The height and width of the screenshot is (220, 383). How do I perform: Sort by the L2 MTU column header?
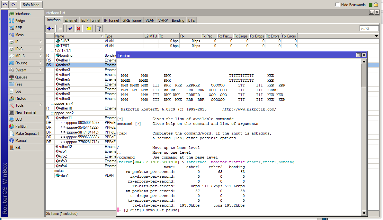click(151, 36)
